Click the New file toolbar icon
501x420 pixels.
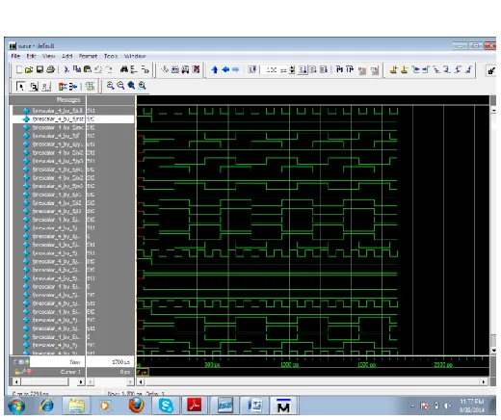(19, 69)
